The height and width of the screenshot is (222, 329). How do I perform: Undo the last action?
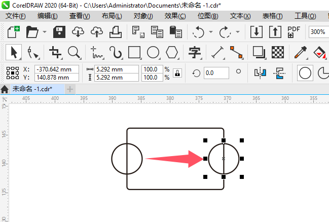click(198, 32)
